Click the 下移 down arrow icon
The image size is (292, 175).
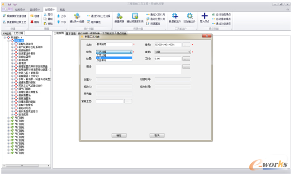click(x=58, y=22)
